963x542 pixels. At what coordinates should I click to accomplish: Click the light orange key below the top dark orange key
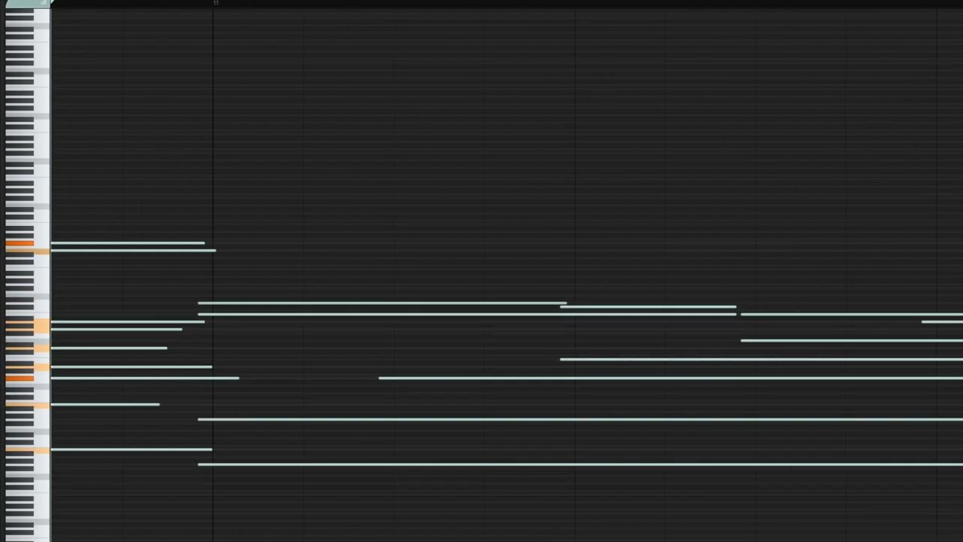(27, 251)
